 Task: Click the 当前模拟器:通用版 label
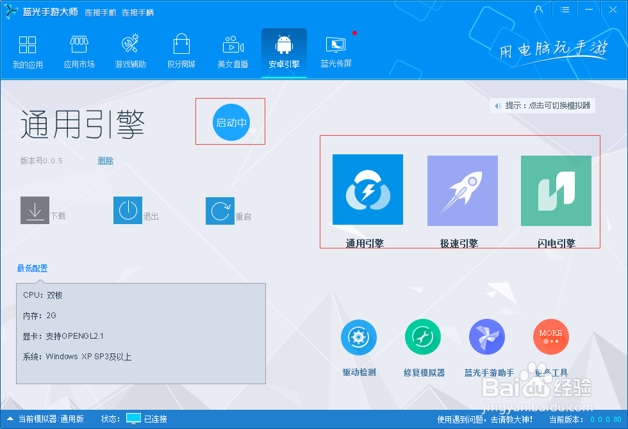click(x=51, y=419)
